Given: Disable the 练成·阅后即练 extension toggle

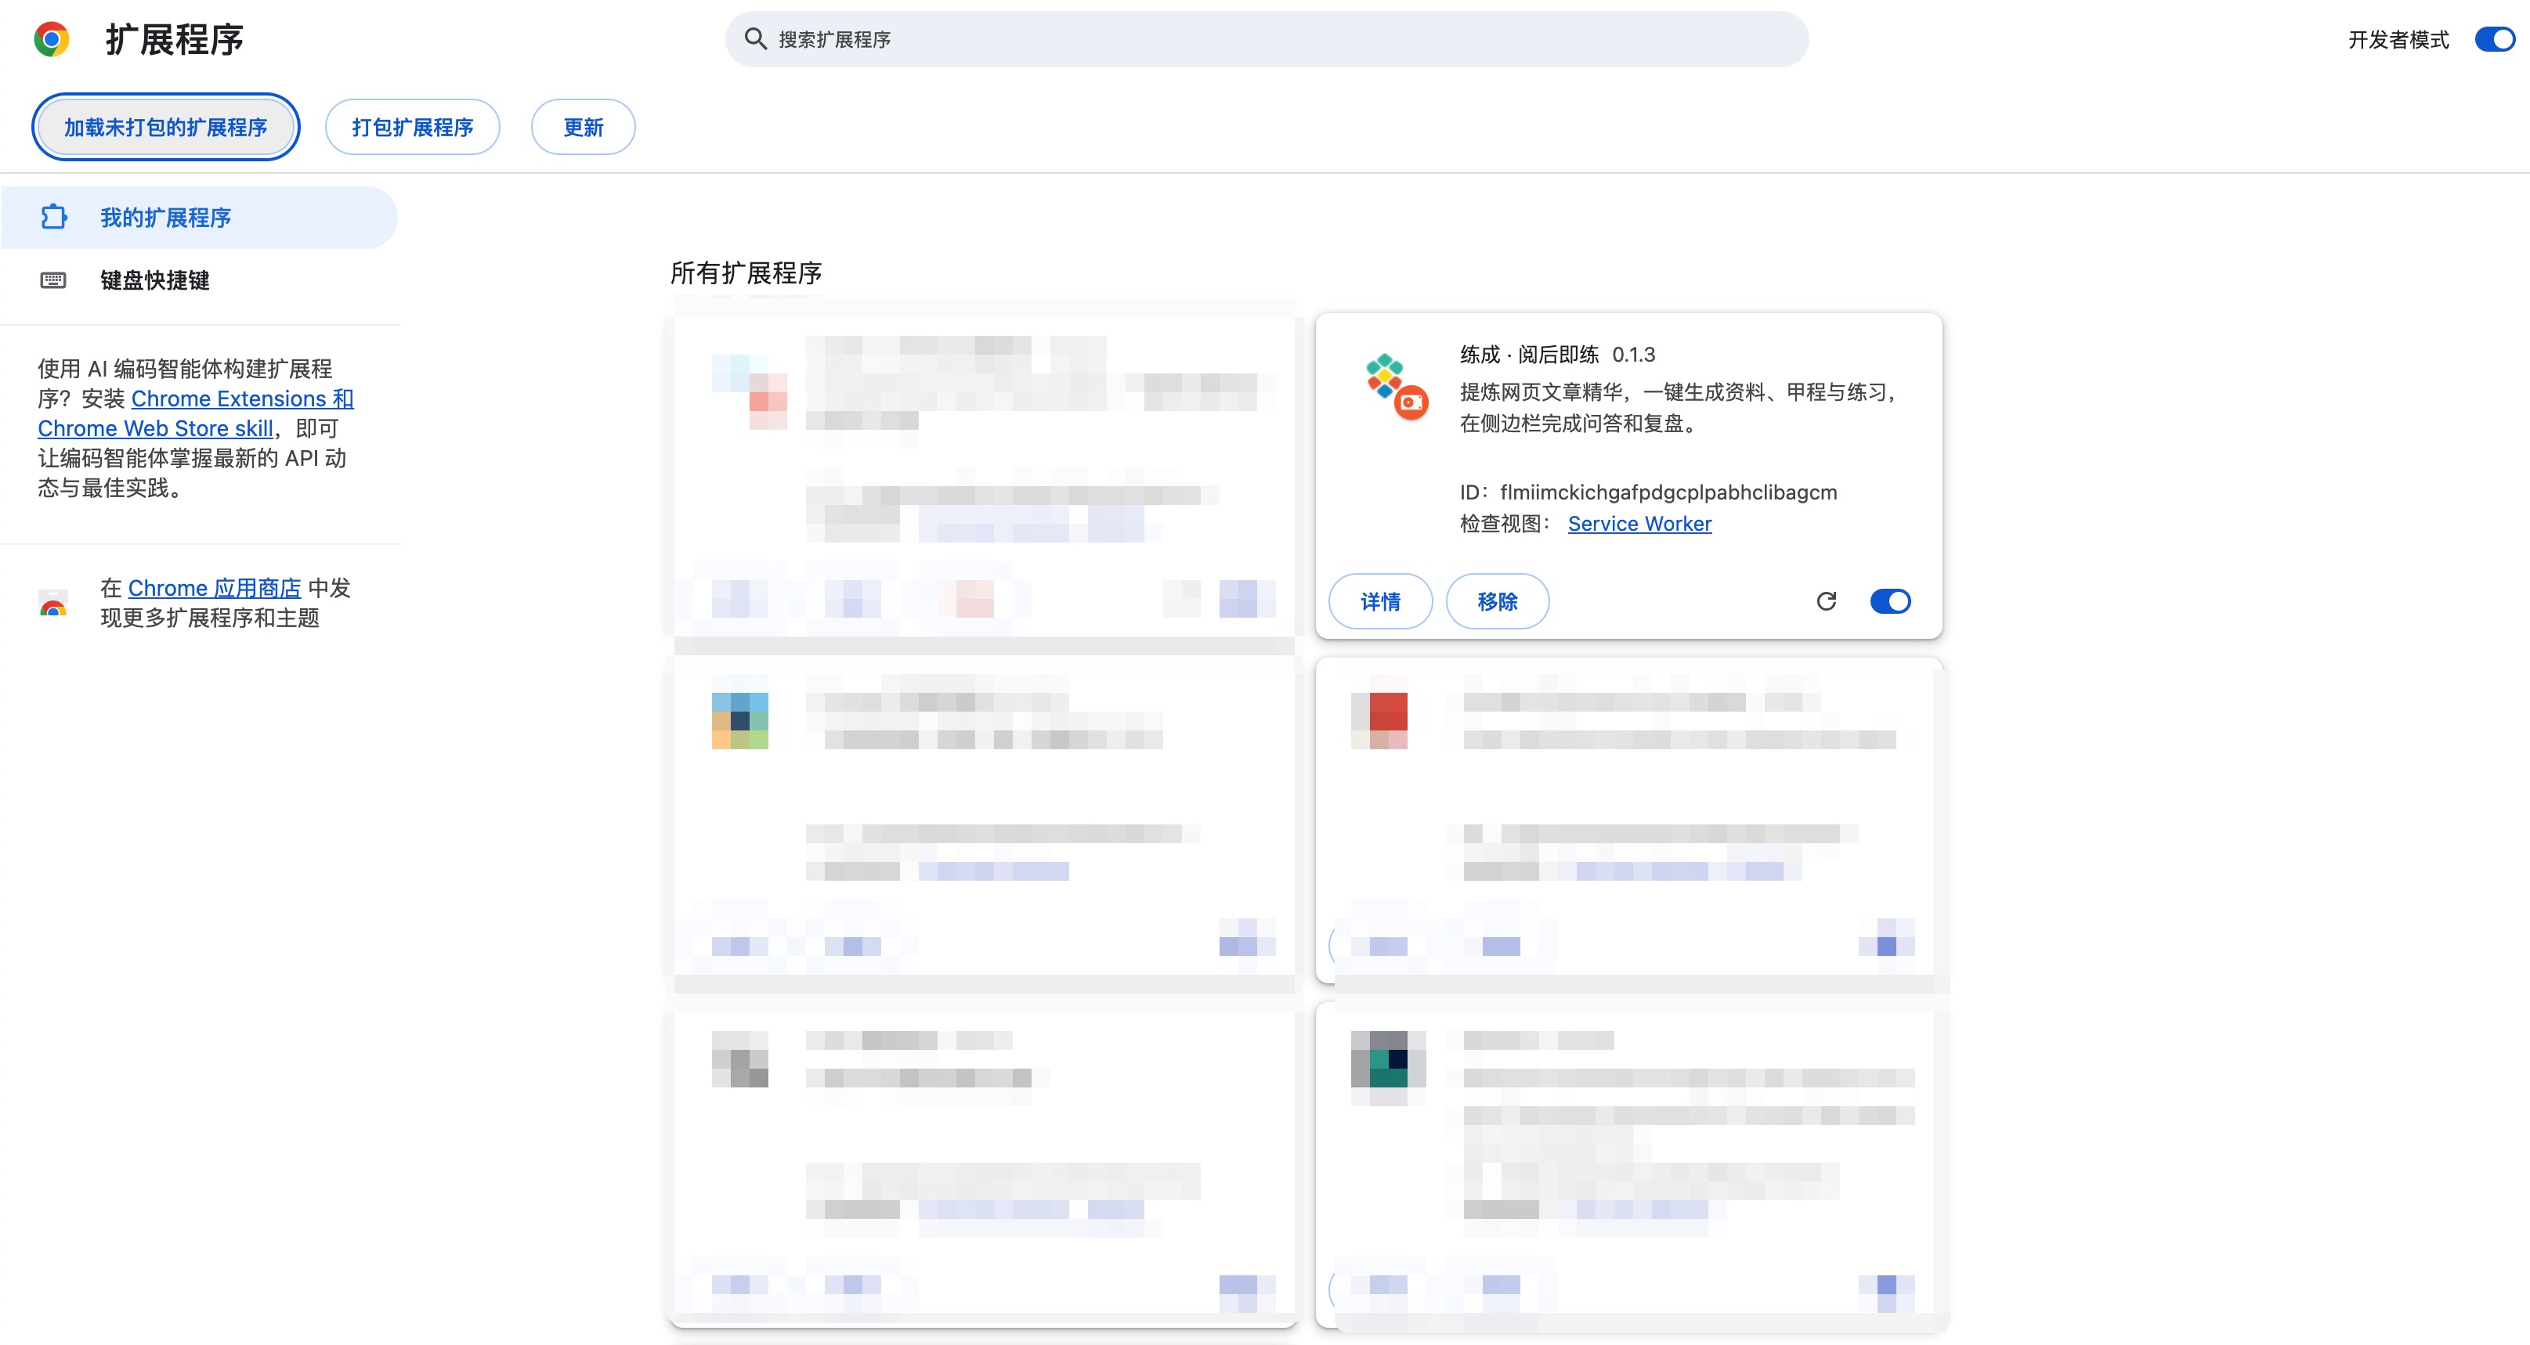Looking at the screenshot, I should pos(1889,600).
